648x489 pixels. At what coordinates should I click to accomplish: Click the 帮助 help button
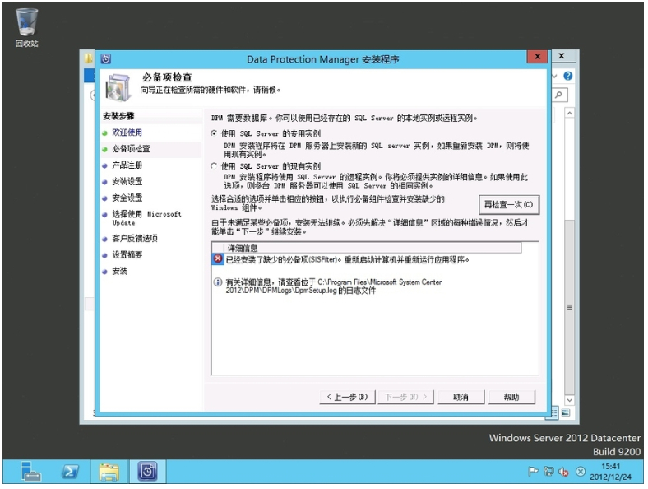click(x=511, y=397)
